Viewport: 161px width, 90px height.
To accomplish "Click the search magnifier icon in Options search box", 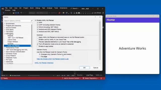I will click(32, 21).
